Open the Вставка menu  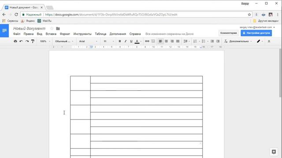[x=51, y=34]
